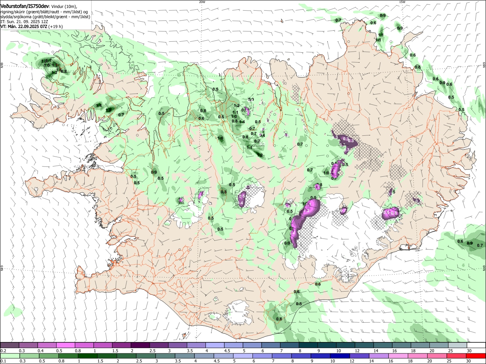Select the white 30 swatch in upper legend row
The height and width of the screenshot is (364, 486).
coord(476,345)
